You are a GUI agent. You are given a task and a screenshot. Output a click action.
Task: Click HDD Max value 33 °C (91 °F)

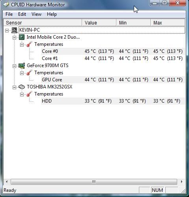[x=167, y=101]
